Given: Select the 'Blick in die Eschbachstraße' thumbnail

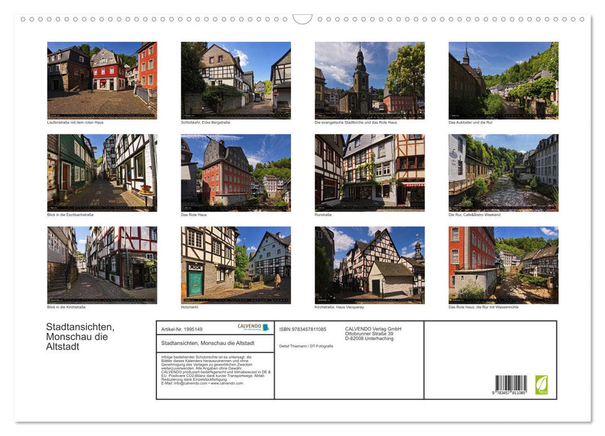Looking at the screenshot, I should tap(102, 172).
